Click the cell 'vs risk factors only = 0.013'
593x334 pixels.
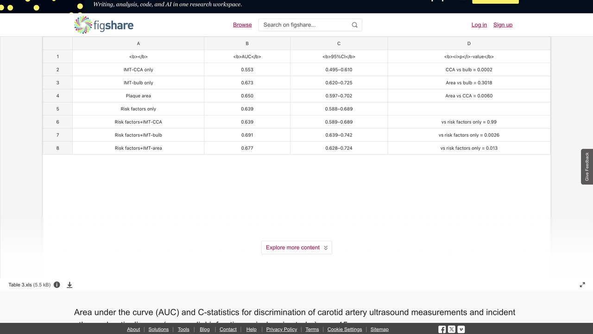pos(469,148)
